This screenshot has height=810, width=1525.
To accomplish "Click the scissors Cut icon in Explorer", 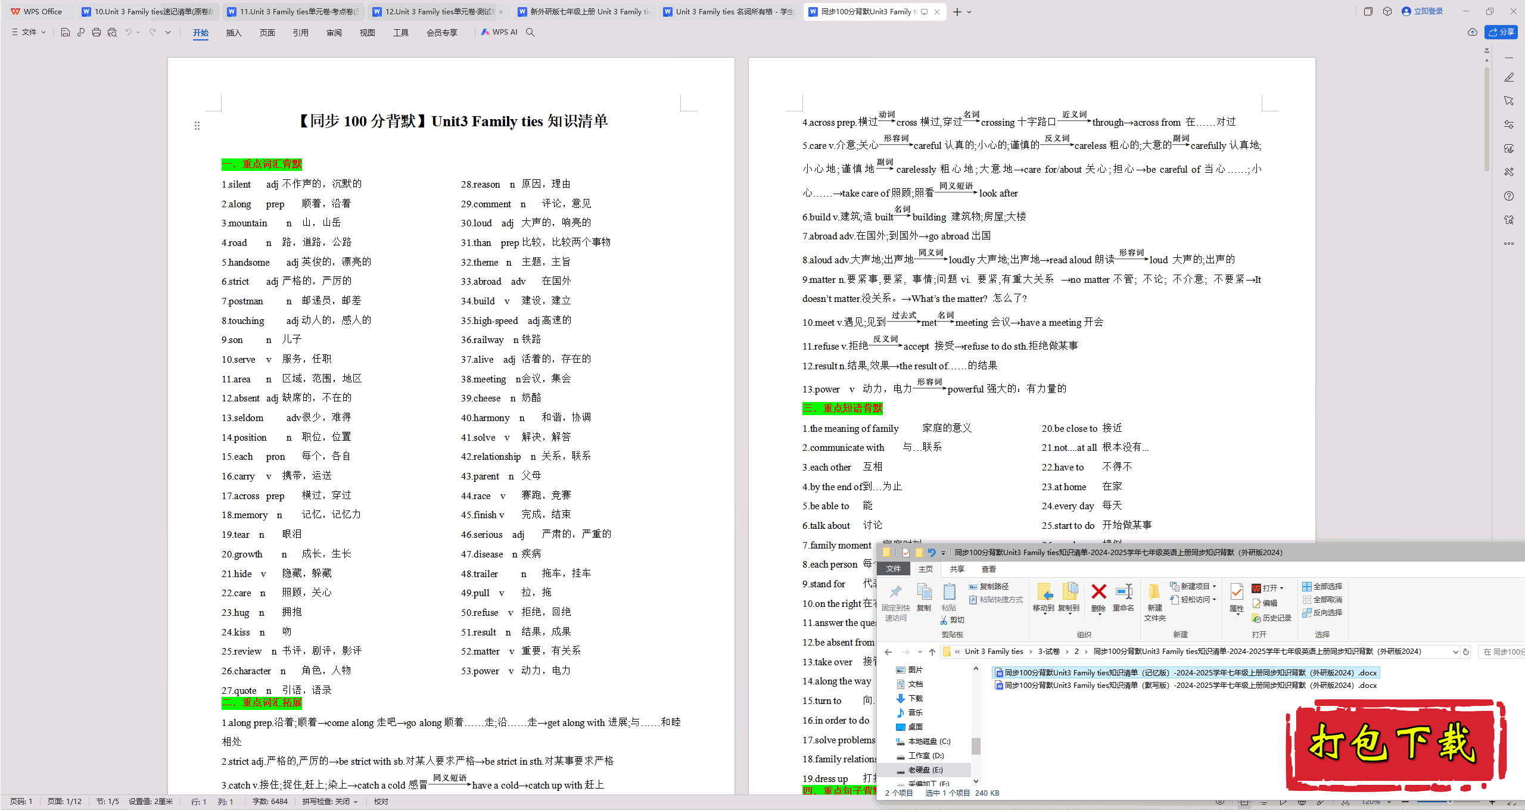I will pos(944,620).
